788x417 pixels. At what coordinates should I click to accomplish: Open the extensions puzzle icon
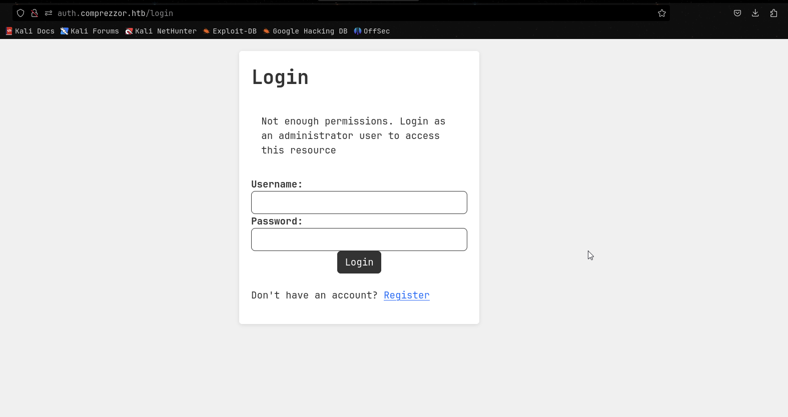(773, 13)
